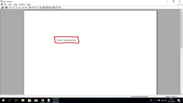Screen dimensions: 183x103
Task: Toggle the highlighted continuous single page icon
Action: click(x=47, y=7)
